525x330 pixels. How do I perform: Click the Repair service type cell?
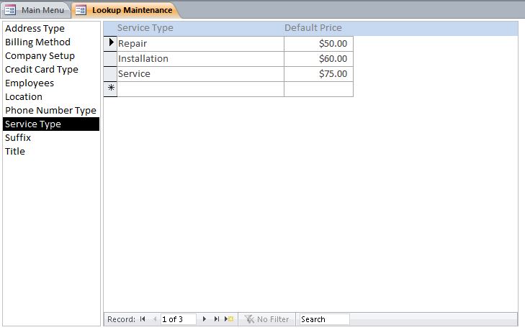(200, 44)
